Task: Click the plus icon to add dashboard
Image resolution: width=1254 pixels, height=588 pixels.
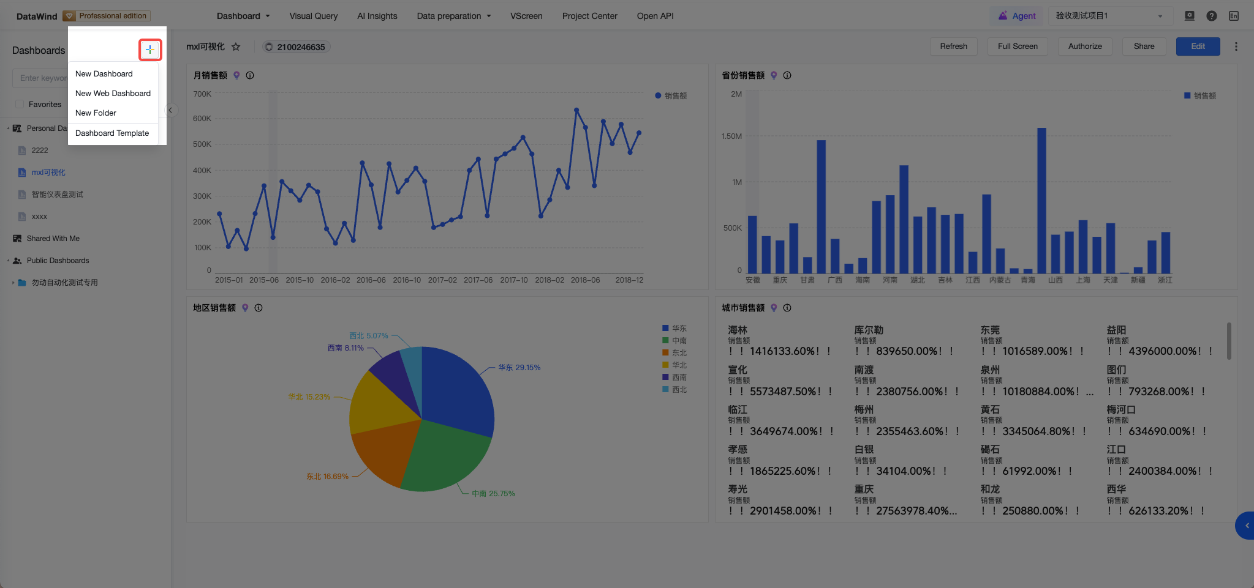Action: (150, 50)
